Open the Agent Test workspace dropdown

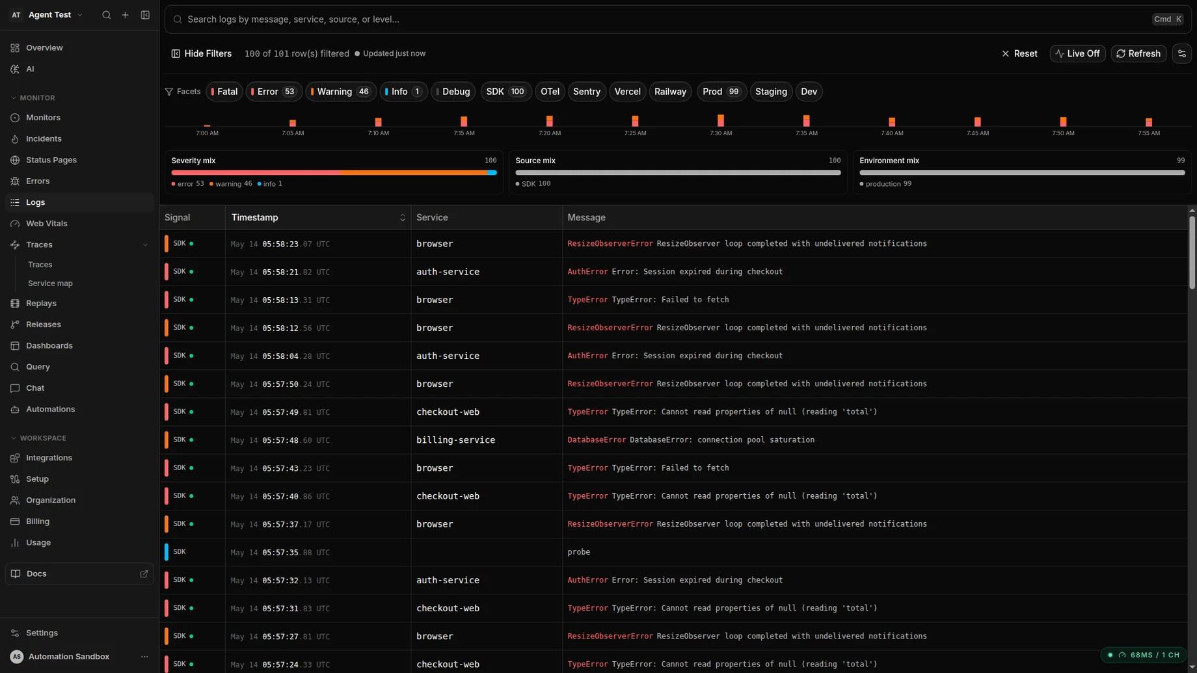[x=46, y=15]
